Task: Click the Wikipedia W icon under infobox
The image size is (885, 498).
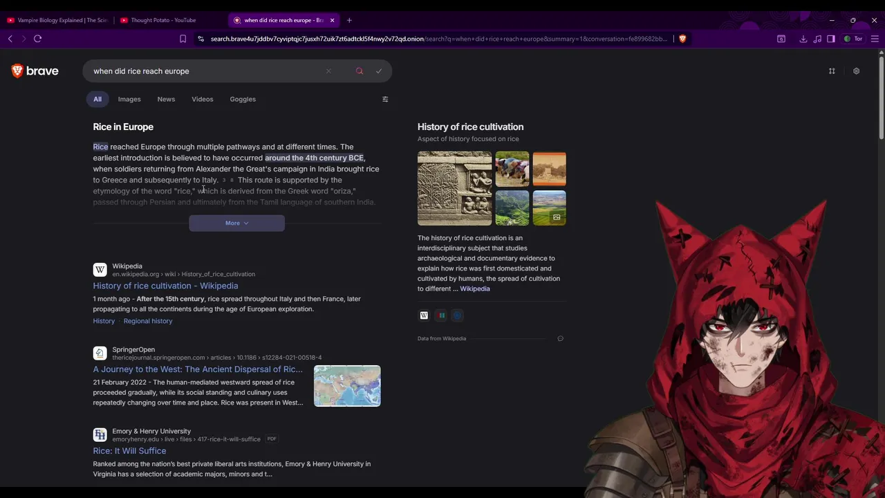Action: (x=424, y=315)
